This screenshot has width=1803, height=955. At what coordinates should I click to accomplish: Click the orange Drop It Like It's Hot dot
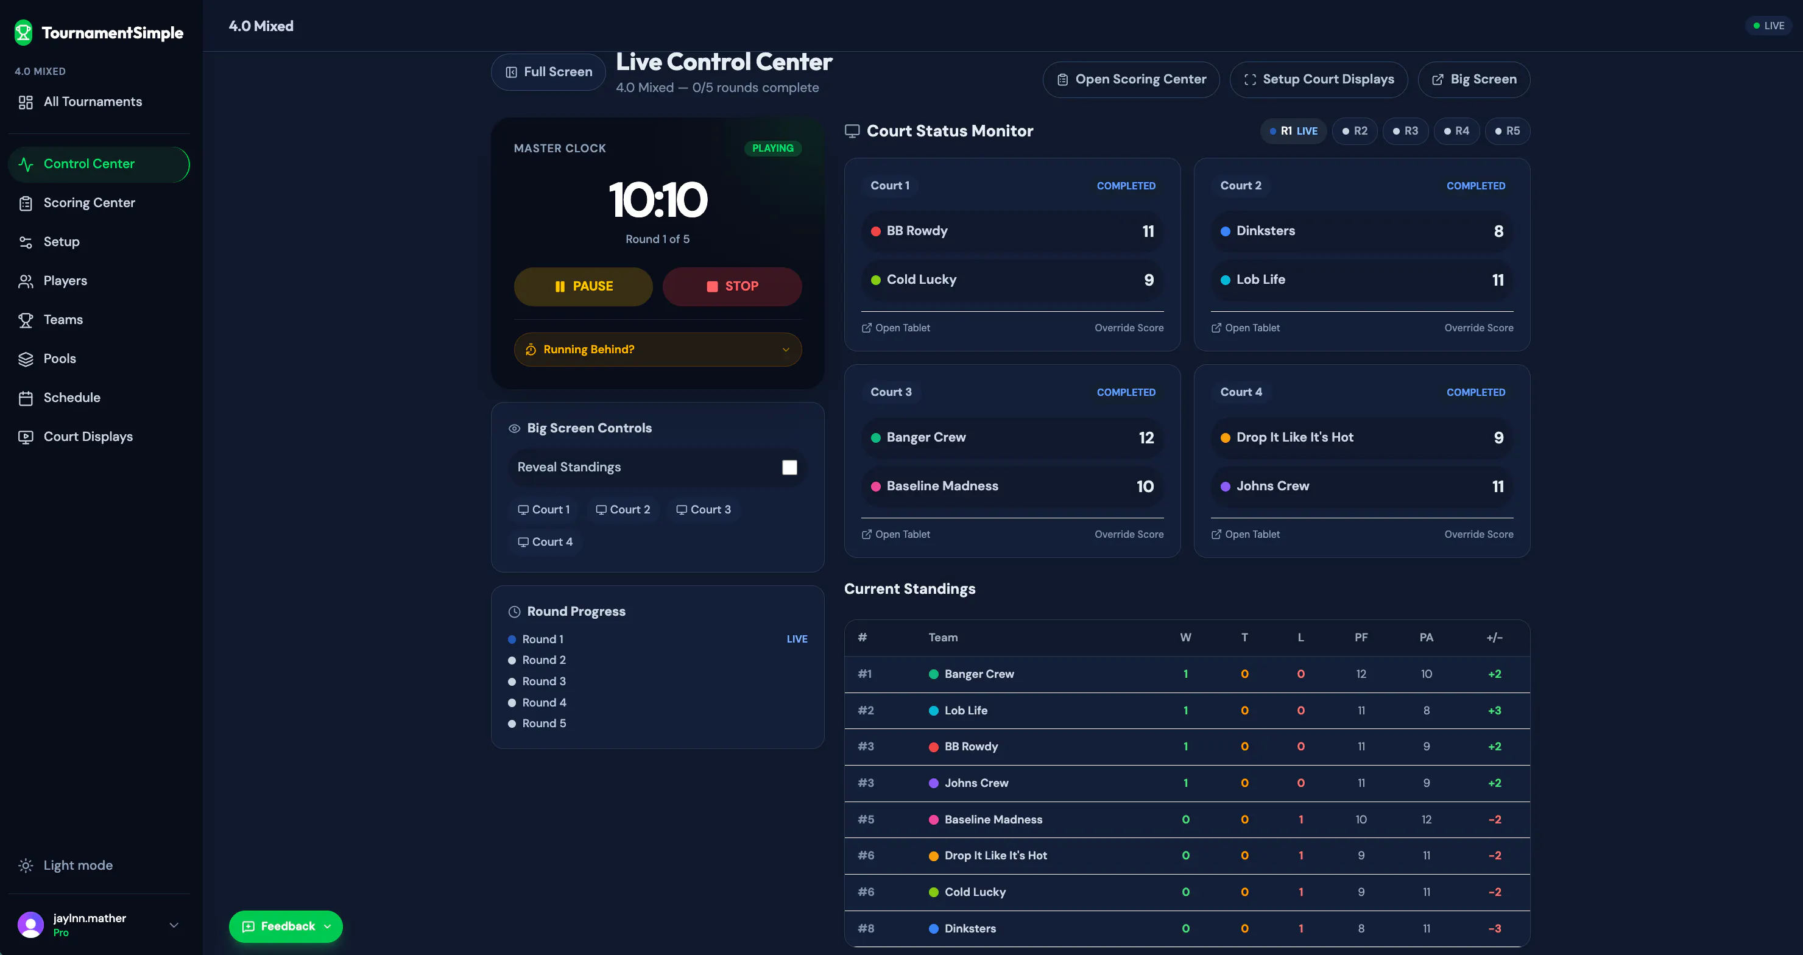1226,438
